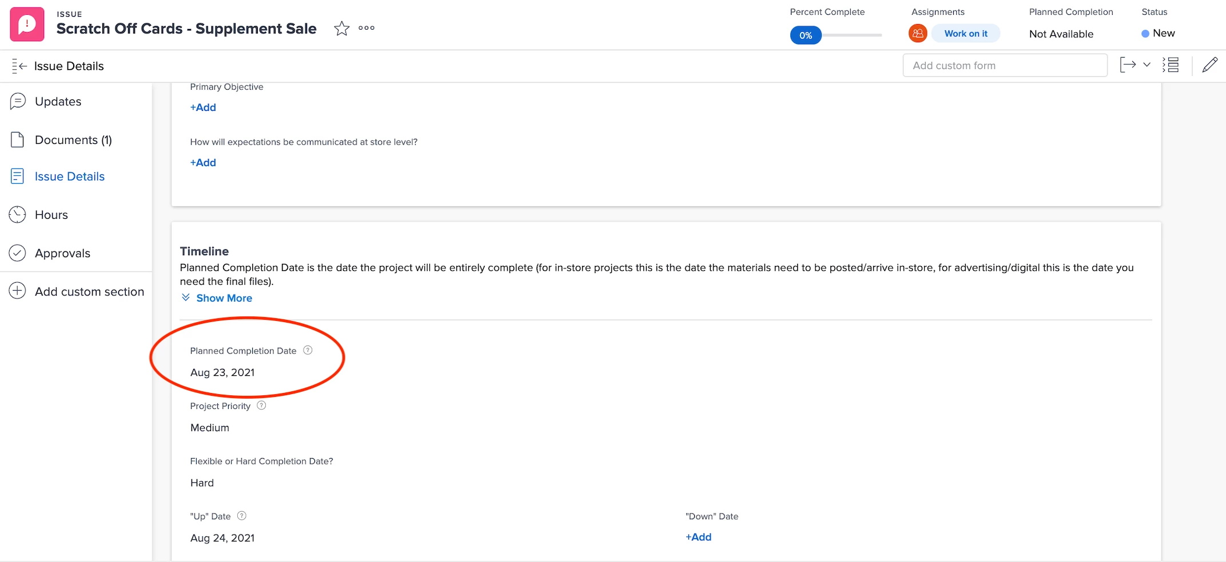The width and height of the screenshot is (1226, 562).
Task: Click help icon beside Project Priority
Action: [x=261, y=406]
